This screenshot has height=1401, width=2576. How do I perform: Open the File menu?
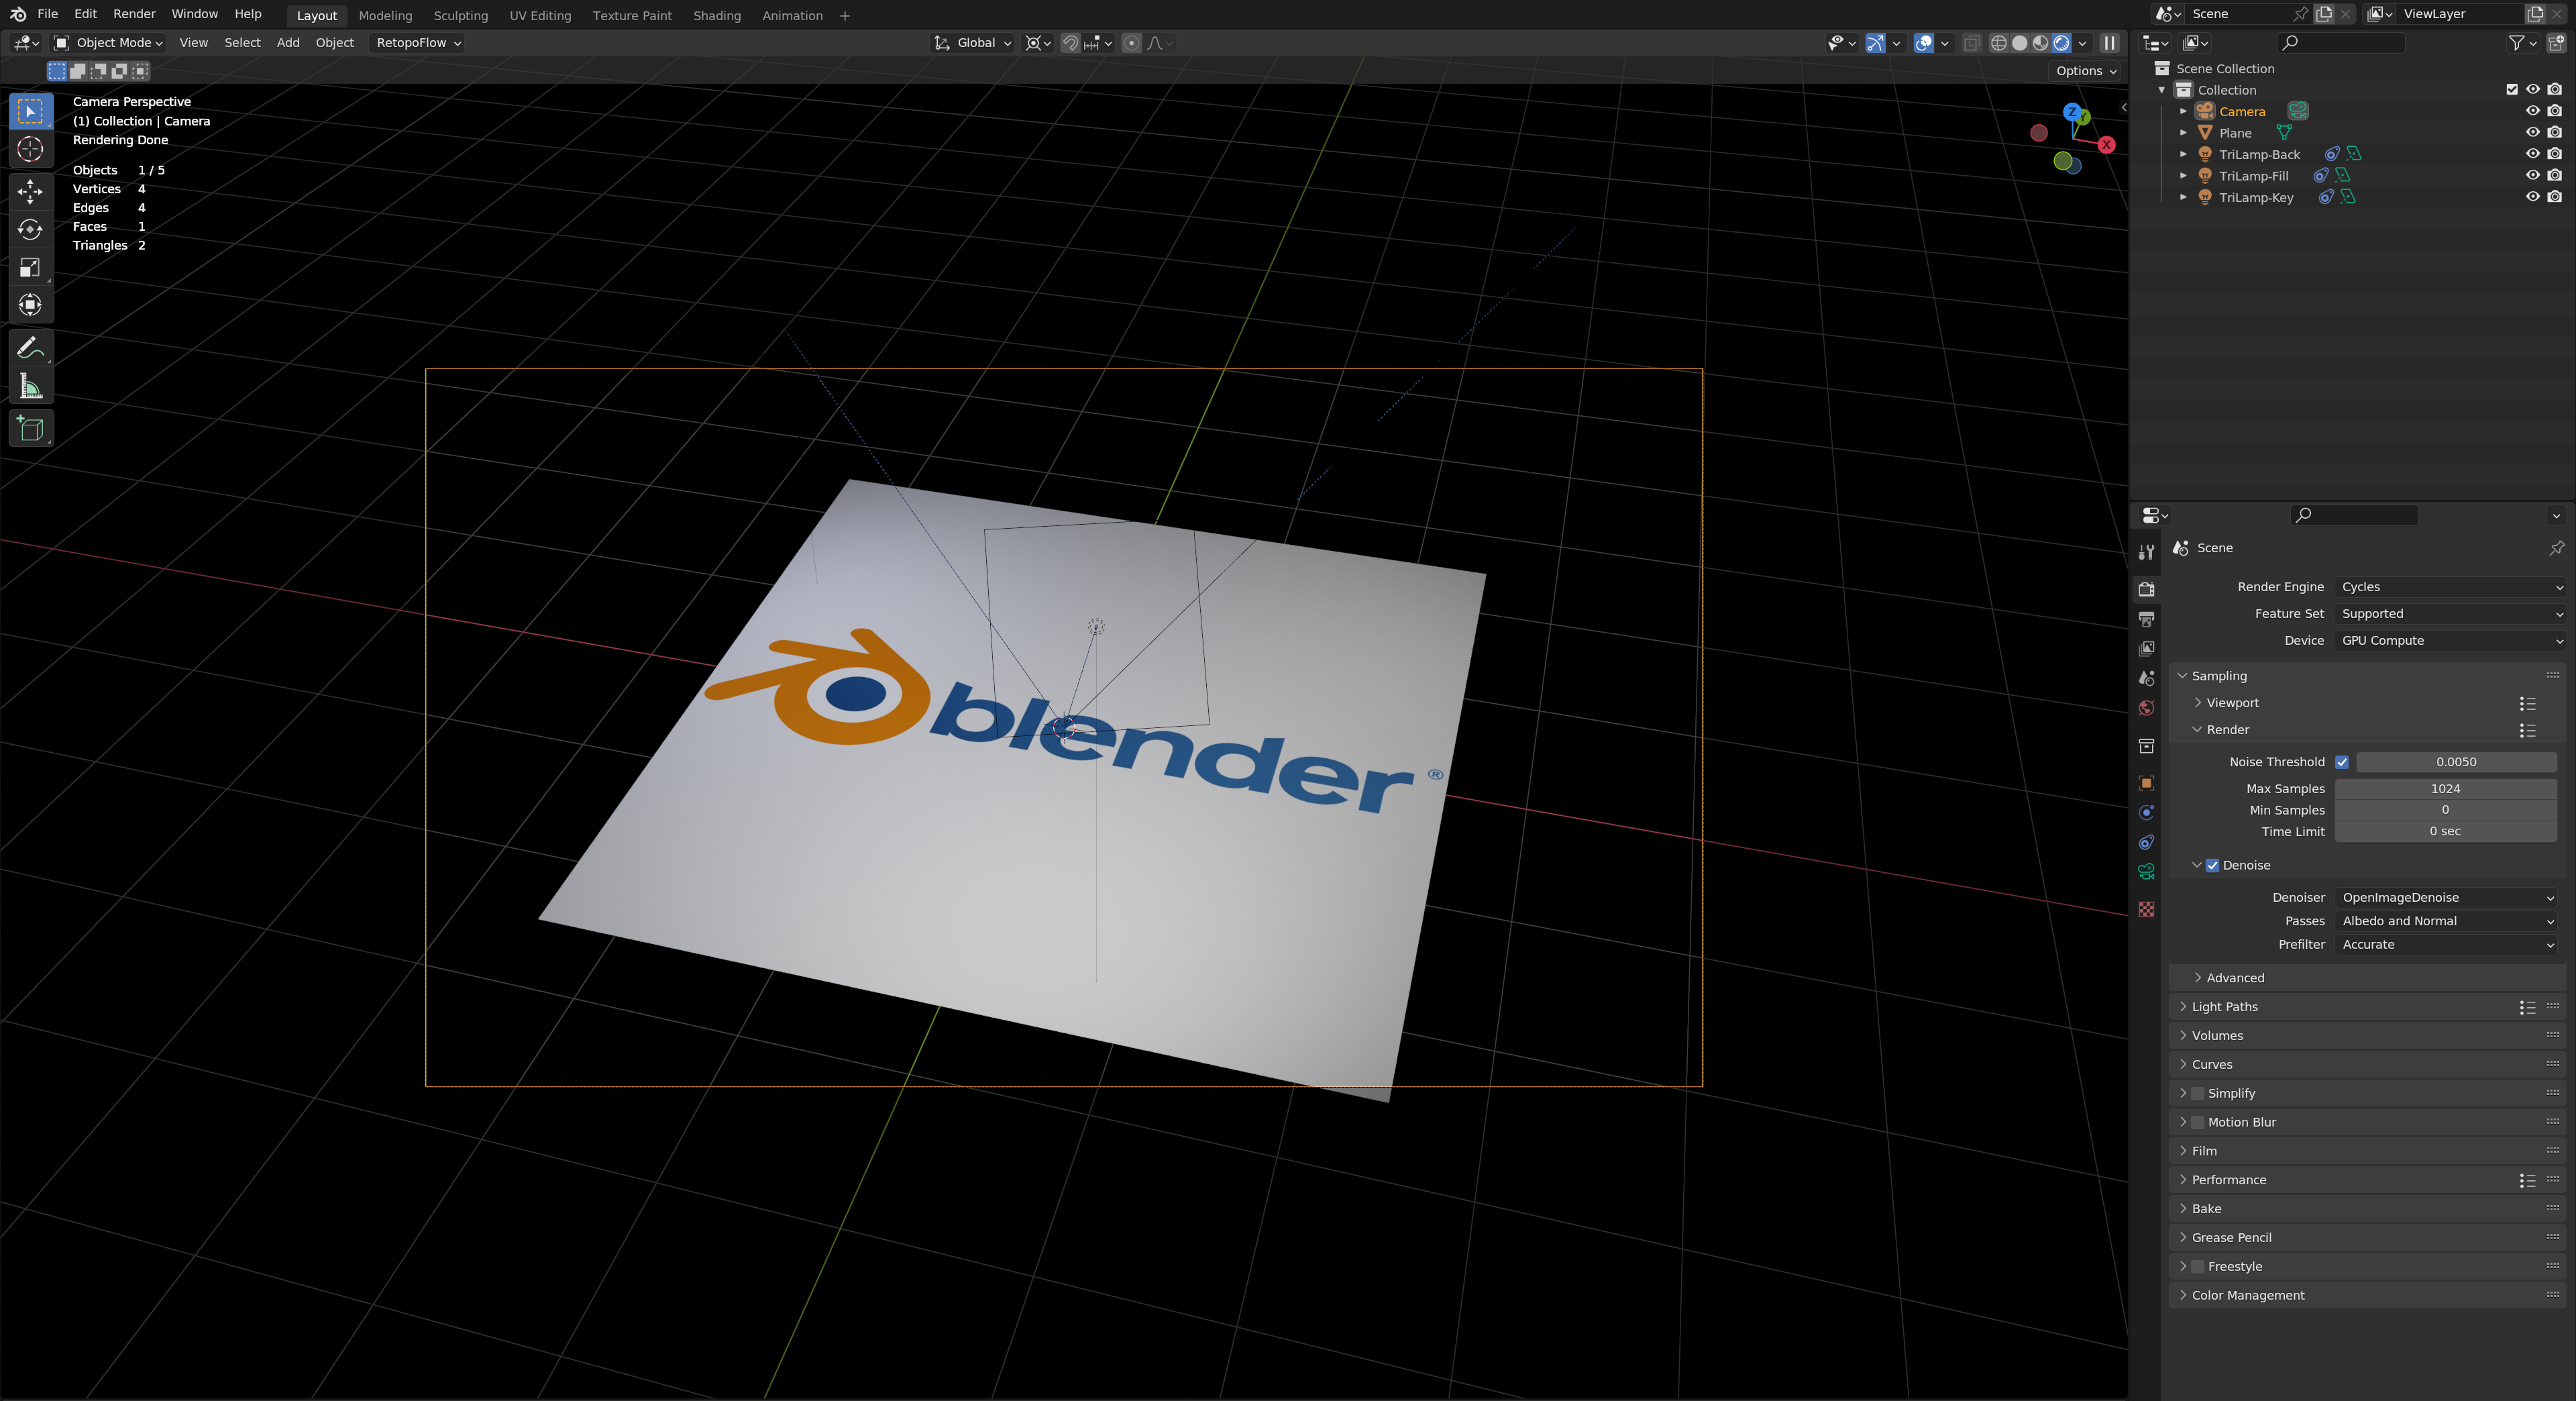(47, 14)
